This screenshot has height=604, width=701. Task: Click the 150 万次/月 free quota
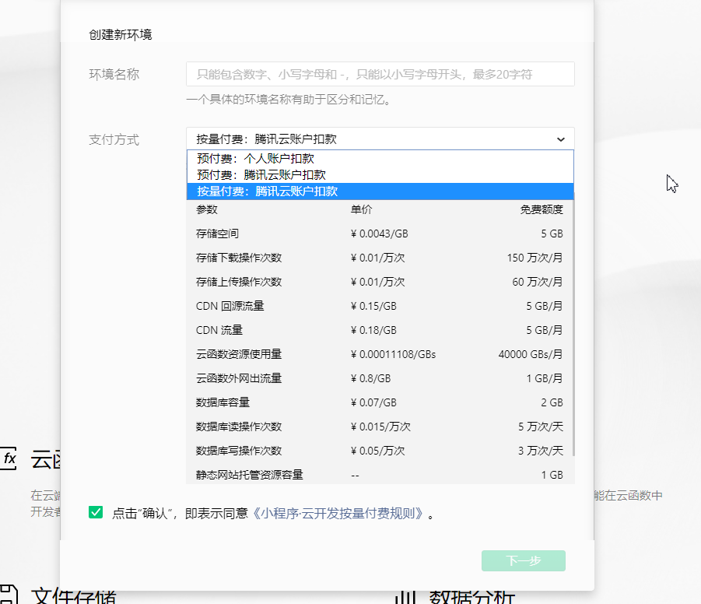coord(535,258)
